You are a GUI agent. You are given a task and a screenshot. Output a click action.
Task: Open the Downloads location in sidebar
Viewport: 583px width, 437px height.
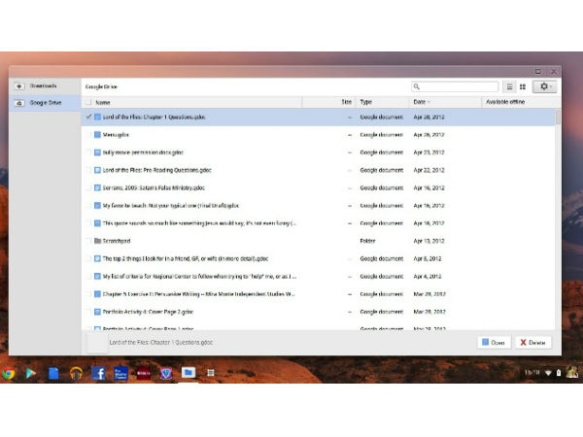(43, 85)
